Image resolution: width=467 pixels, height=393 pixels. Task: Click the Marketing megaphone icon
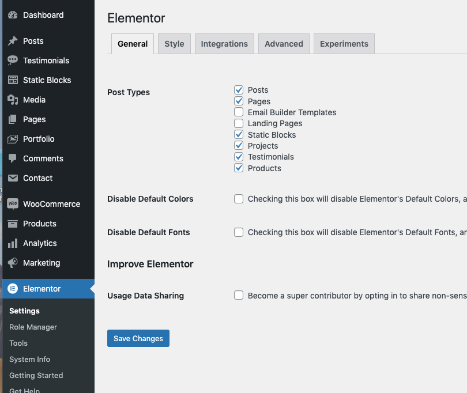point(13,263)
